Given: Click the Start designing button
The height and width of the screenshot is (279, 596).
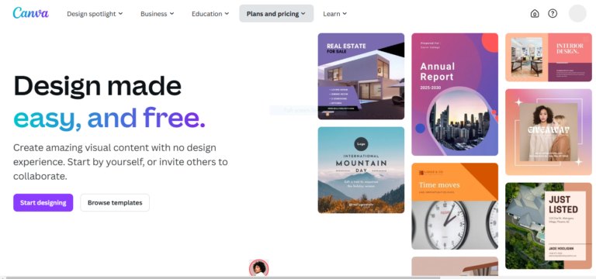Looking at the screenshot, I should 43,203.
